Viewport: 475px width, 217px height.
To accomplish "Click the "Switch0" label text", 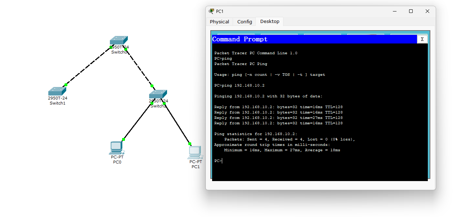I will (x=119, y=52).
